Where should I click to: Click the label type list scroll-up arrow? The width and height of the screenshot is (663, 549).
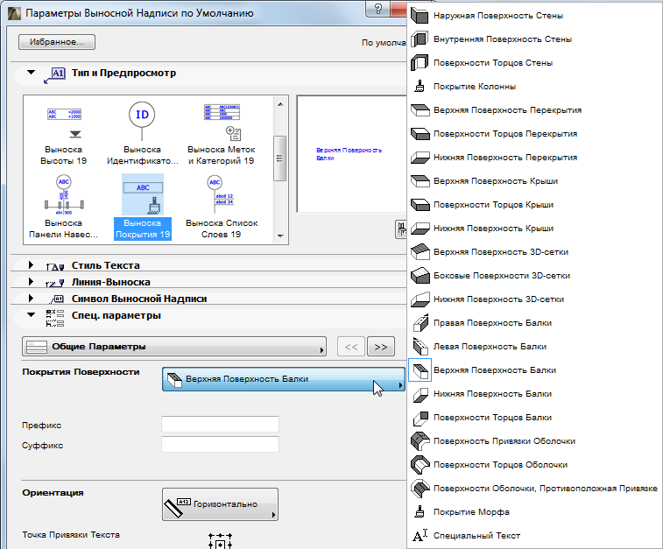point(280,104)
